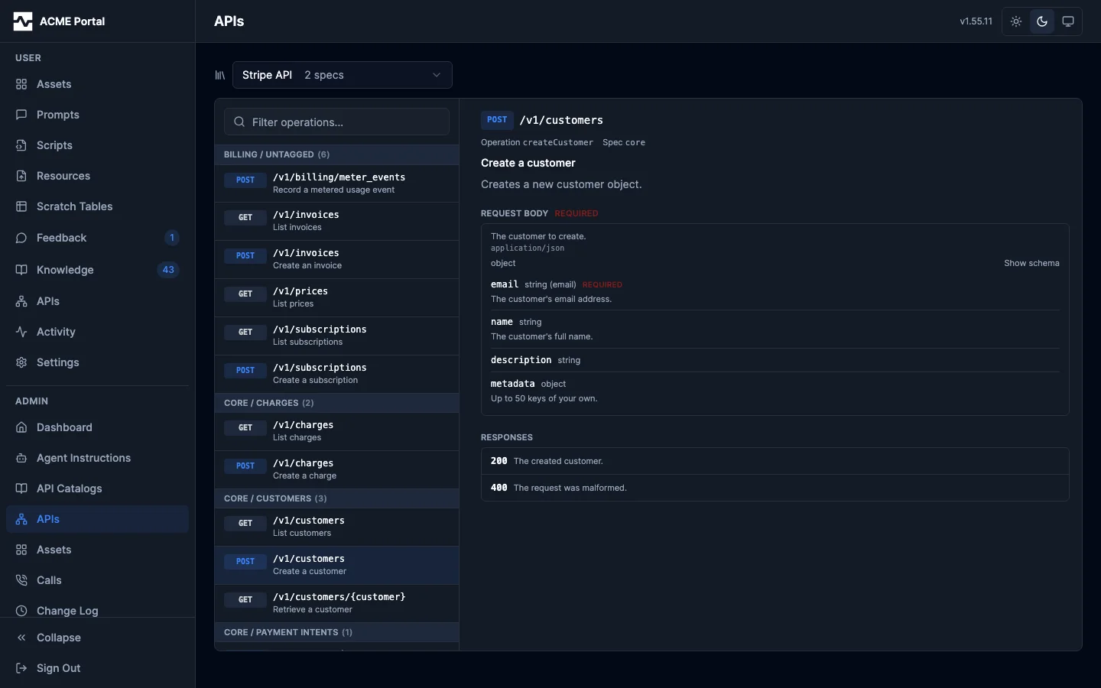
Task: Select POST /v1/subscriptions Create a subscription
Action: (337, 375)
